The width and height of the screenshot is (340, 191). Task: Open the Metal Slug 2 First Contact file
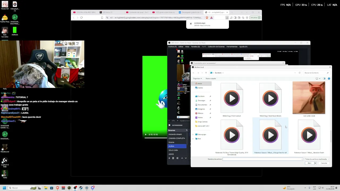[x=232, y=100]
